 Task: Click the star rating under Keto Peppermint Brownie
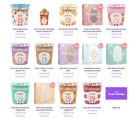tap(20, 34)
